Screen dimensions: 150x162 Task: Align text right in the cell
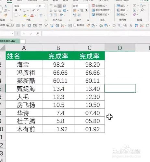pyautogui.click(x=59, y=10)
